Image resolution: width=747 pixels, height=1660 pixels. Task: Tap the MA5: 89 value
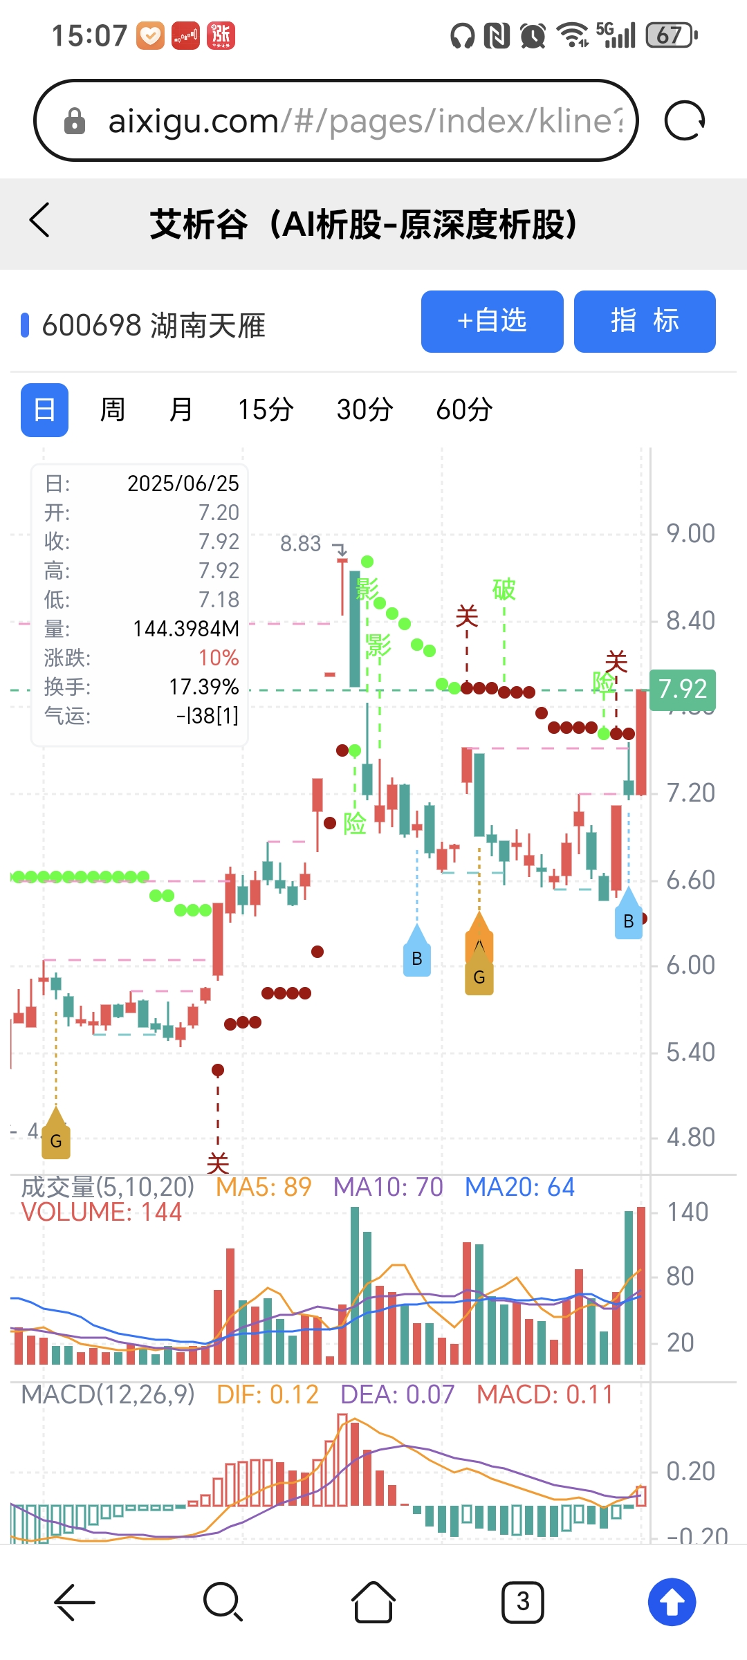point(264,1187)
